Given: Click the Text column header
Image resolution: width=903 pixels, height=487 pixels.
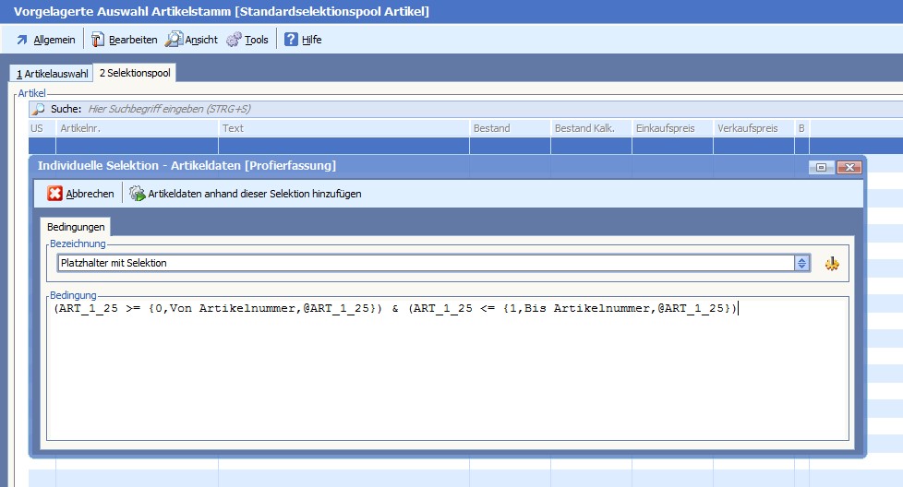Looking at the screenshot, I should point(343,128).
